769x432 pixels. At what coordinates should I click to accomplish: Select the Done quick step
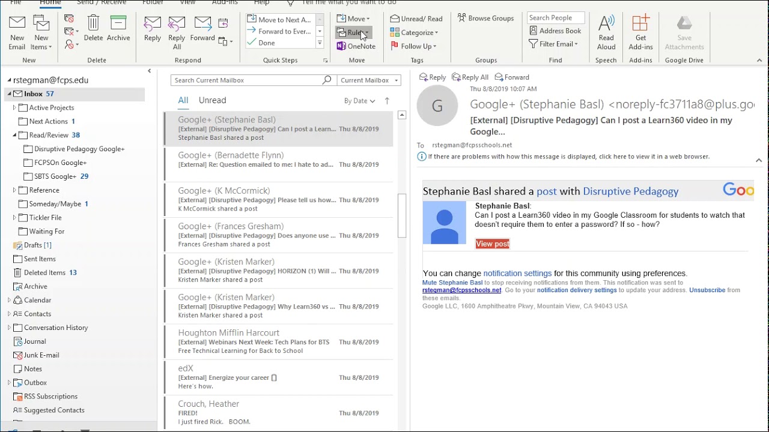pos(281,43)
